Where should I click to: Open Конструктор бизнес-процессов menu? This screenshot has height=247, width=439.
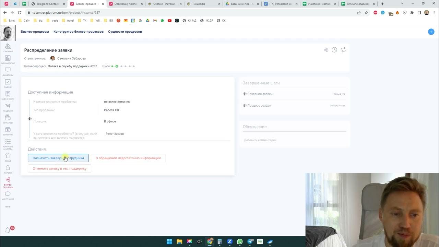point(79,32)
